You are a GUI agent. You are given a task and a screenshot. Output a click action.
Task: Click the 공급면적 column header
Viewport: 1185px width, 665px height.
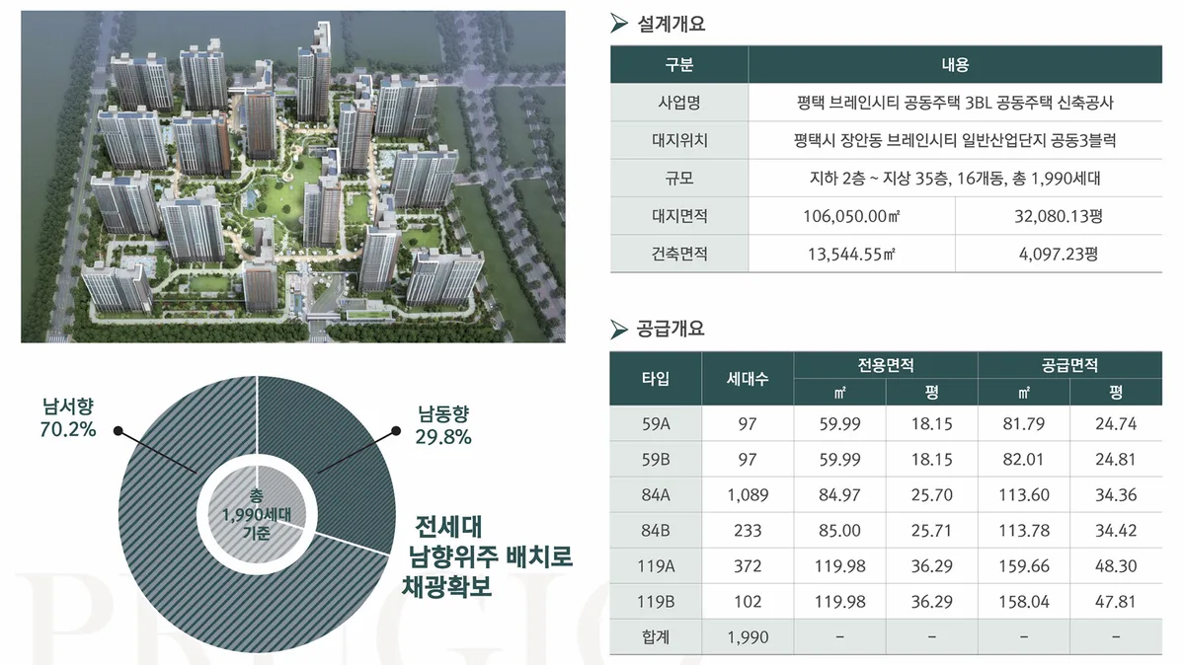tap(1069, 365)
